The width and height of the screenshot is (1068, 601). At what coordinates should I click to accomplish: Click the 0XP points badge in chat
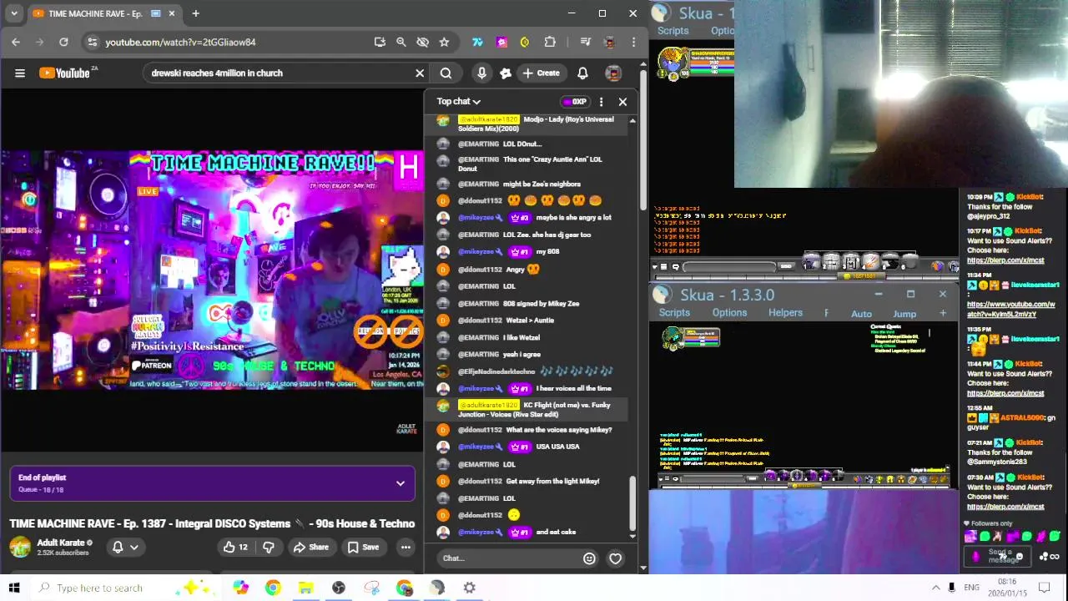click(x=575, y=102)
